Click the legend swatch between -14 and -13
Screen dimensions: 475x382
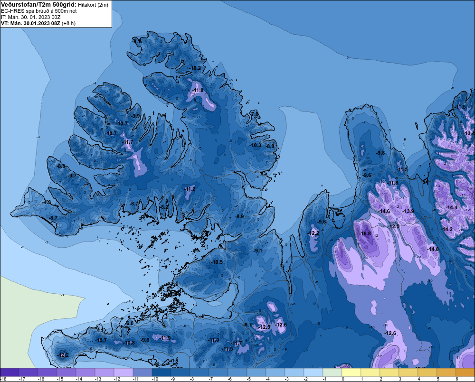pyautogui.click(x=85, y=373)
